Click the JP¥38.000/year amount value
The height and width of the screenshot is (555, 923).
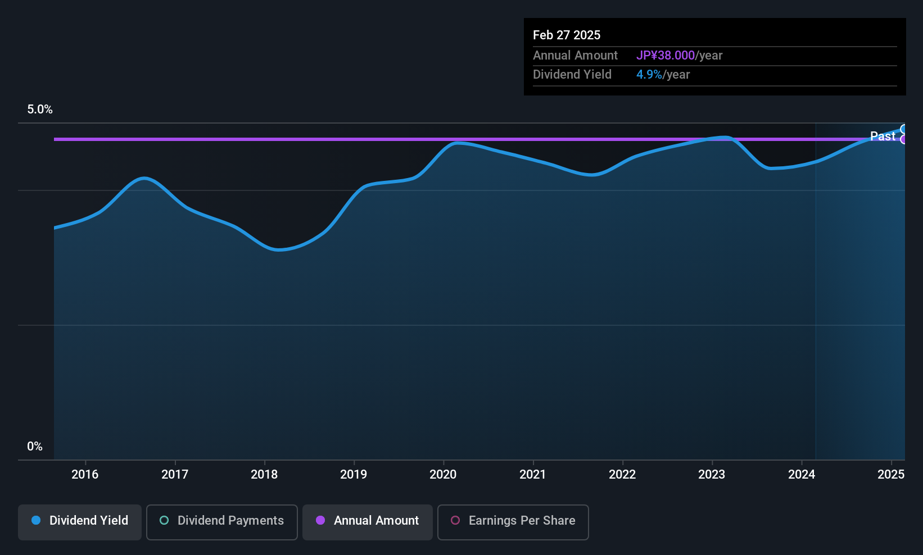tap(679, 56)
